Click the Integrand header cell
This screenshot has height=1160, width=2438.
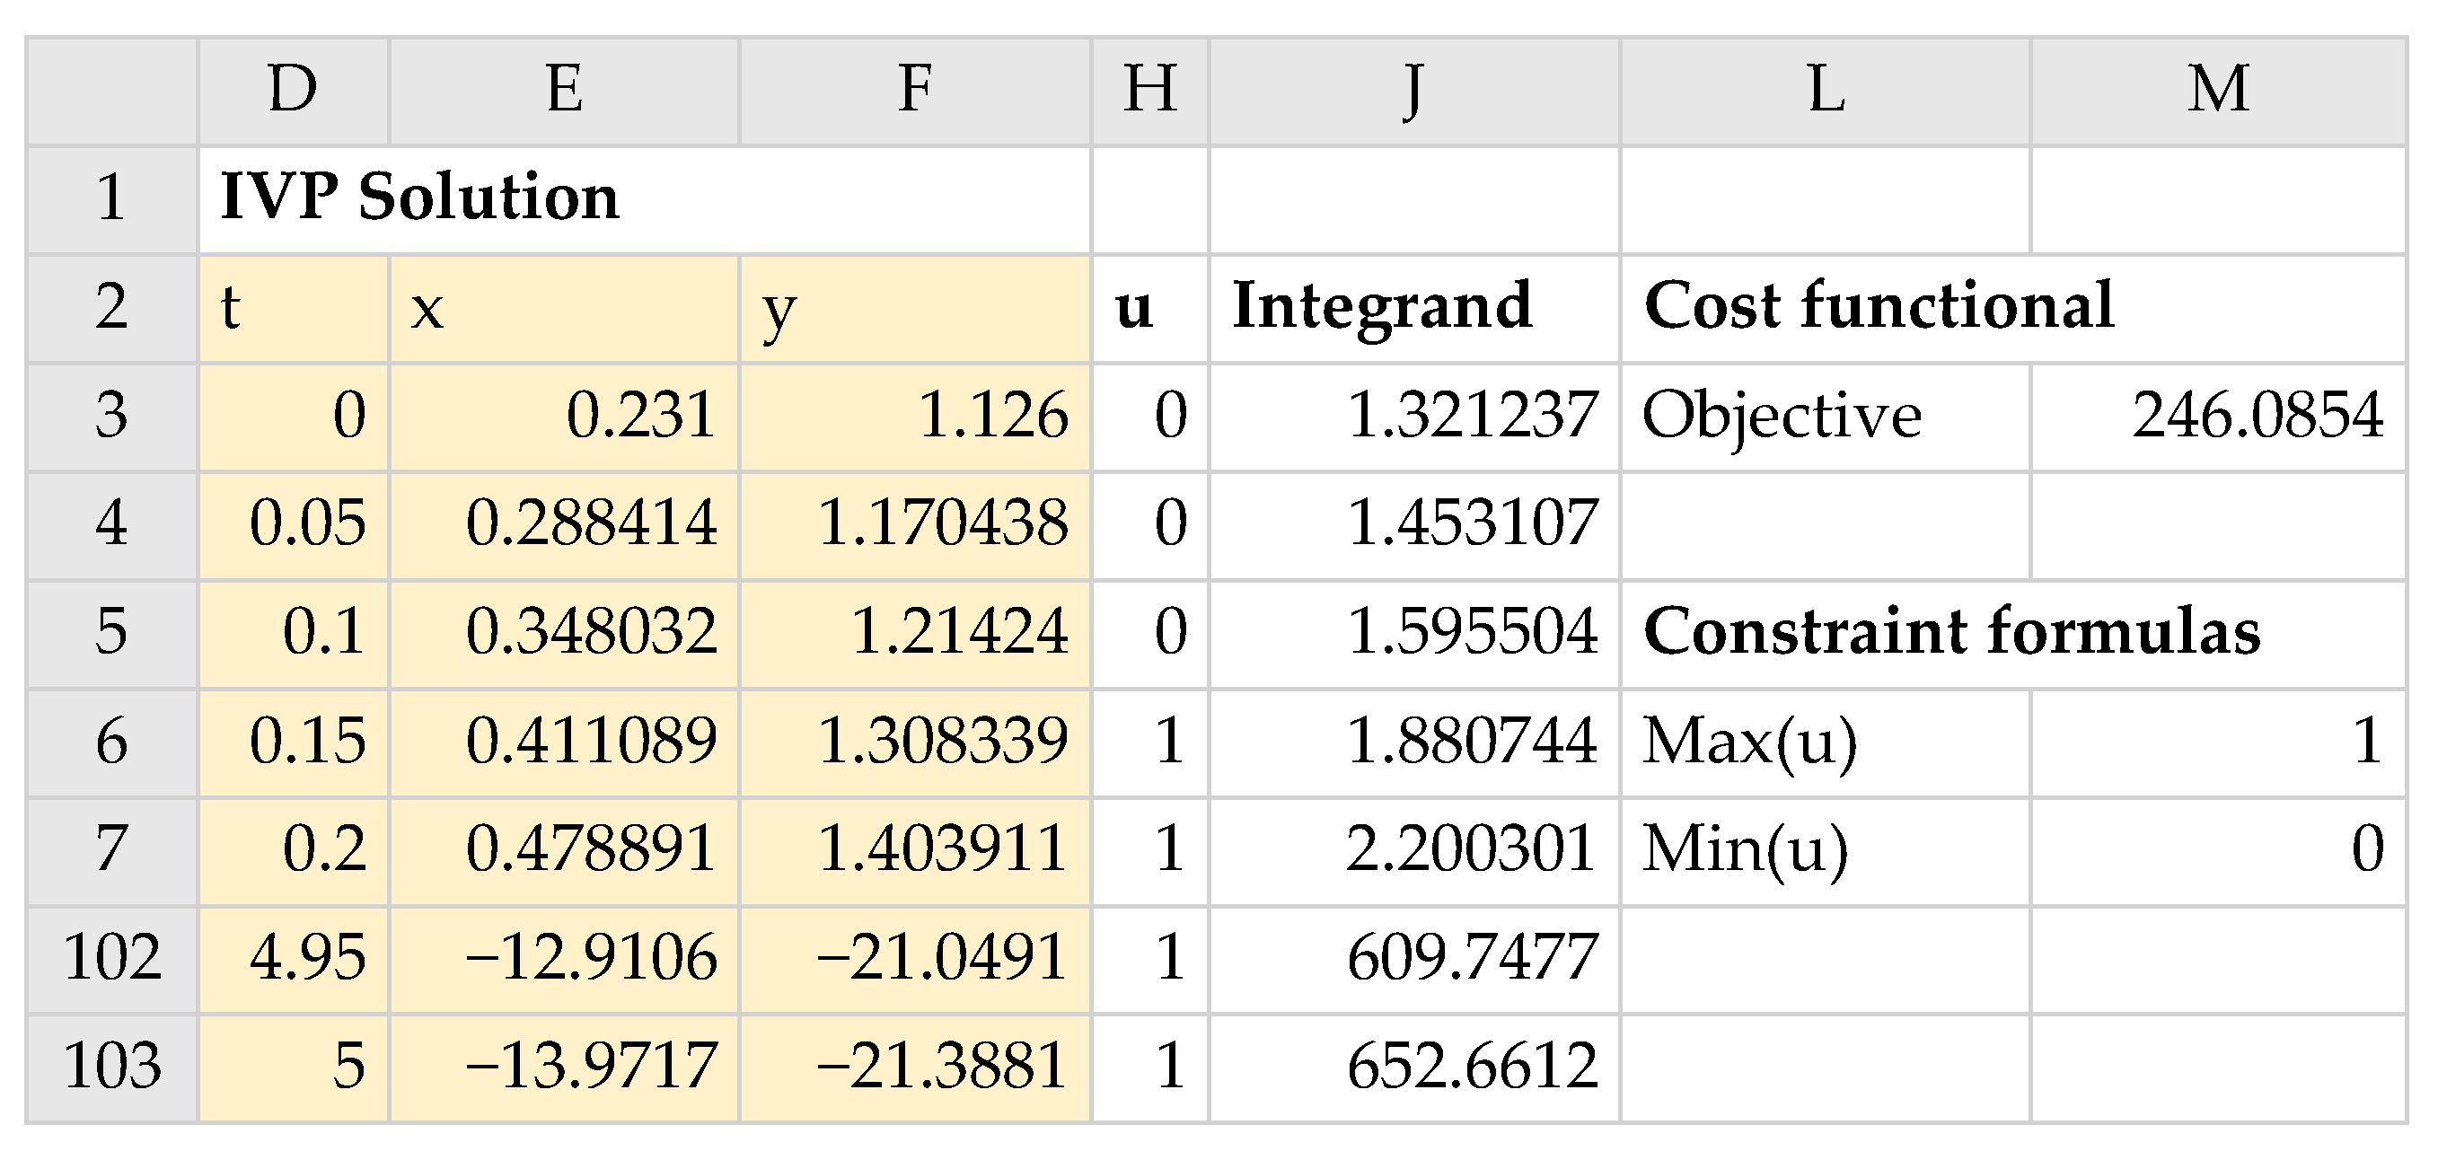[1414, 307]
